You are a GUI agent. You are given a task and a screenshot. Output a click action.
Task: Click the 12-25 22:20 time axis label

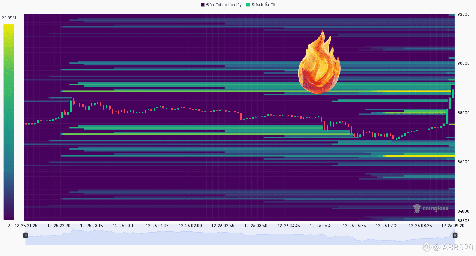pyautogui.click(x=59, y=226)
